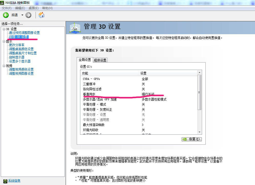Click the NVIDIA title bar icon
This screenshot has height=185, width=255.
click(2, 3)
